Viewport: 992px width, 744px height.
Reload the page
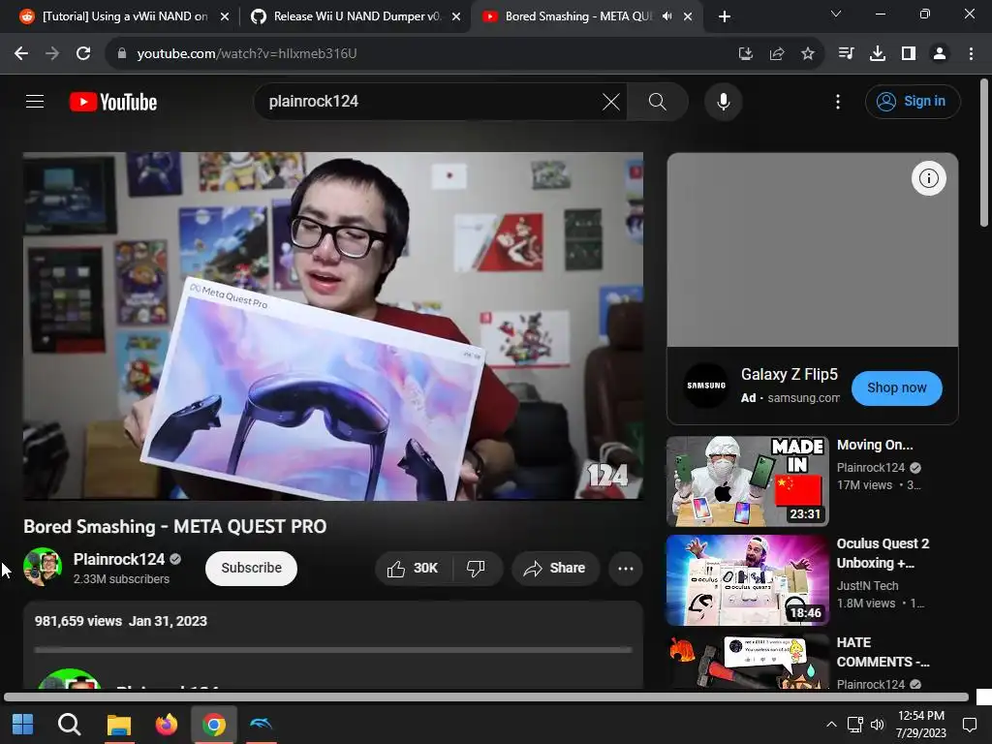(x=83, y=53)
